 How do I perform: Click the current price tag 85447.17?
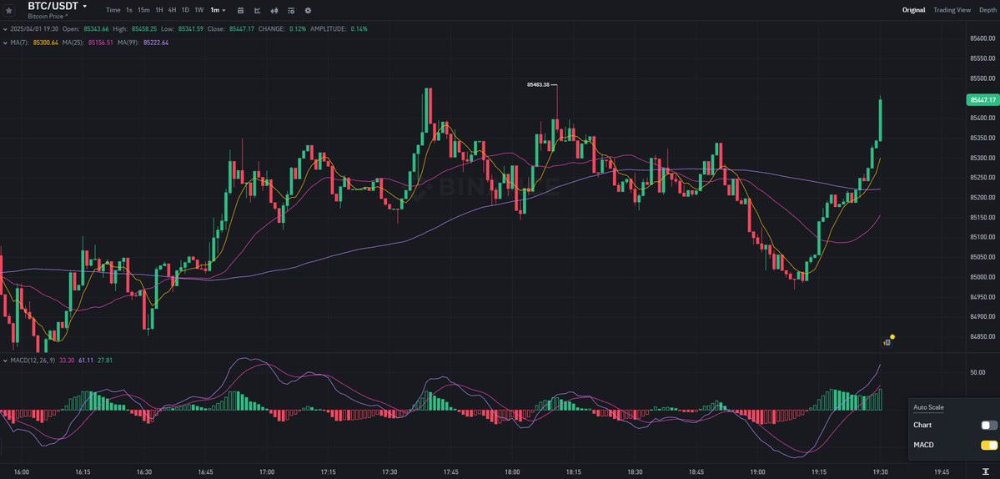point(982,100)
